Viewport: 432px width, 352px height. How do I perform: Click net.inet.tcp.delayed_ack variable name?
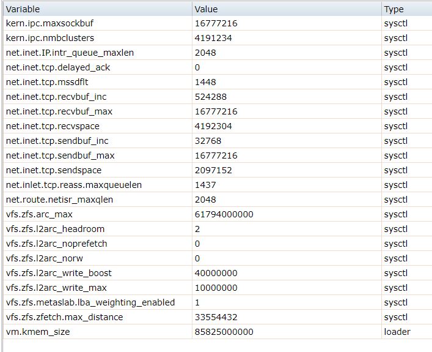coord(58,67)
